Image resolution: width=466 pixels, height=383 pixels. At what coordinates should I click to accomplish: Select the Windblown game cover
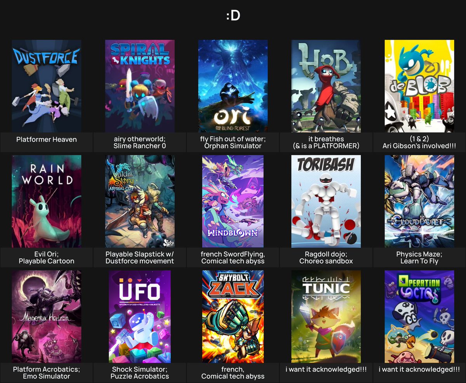click(x=233, y=201)
